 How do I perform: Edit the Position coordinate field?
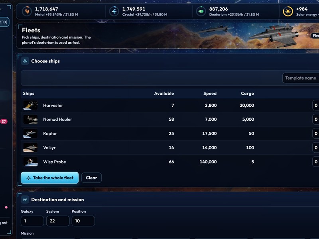click(83, 221)
